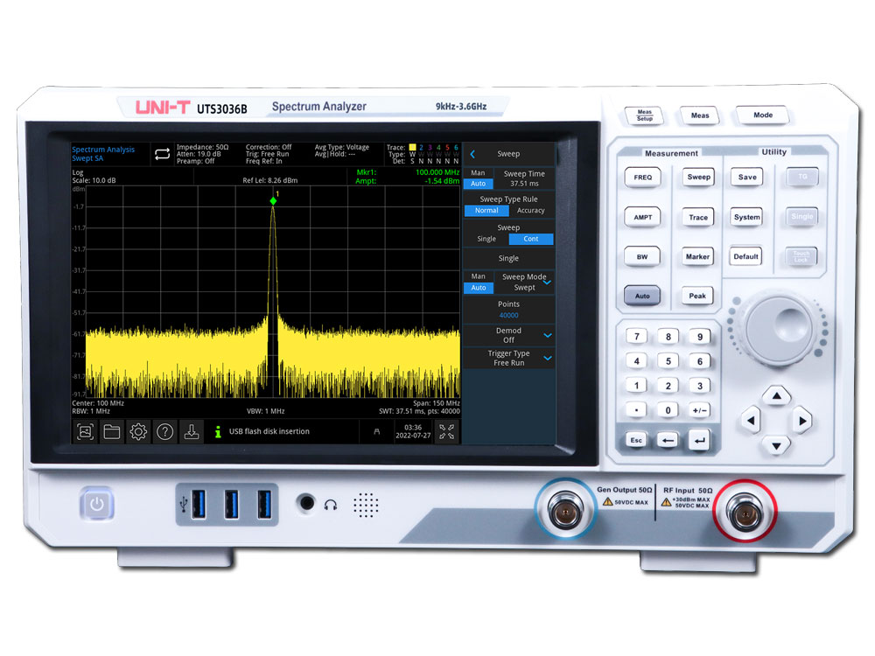Click the Marker hardware key
Screen dimensions: 875x656
697,256
